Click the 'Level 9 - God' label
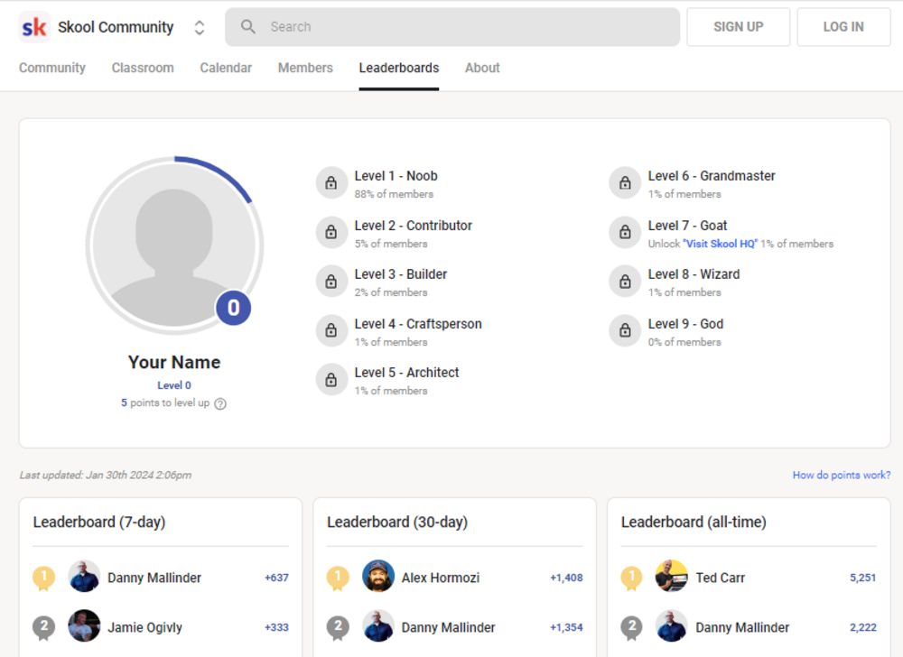The image size is (903, 657). pos(685,324)
